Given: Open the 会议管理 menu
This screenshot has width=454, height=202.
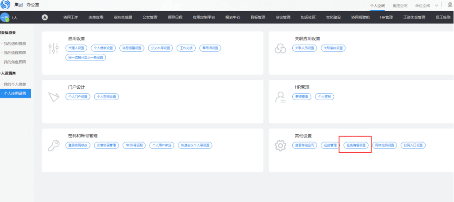Looking at the screenshot, I should click(x=283, y=17).
